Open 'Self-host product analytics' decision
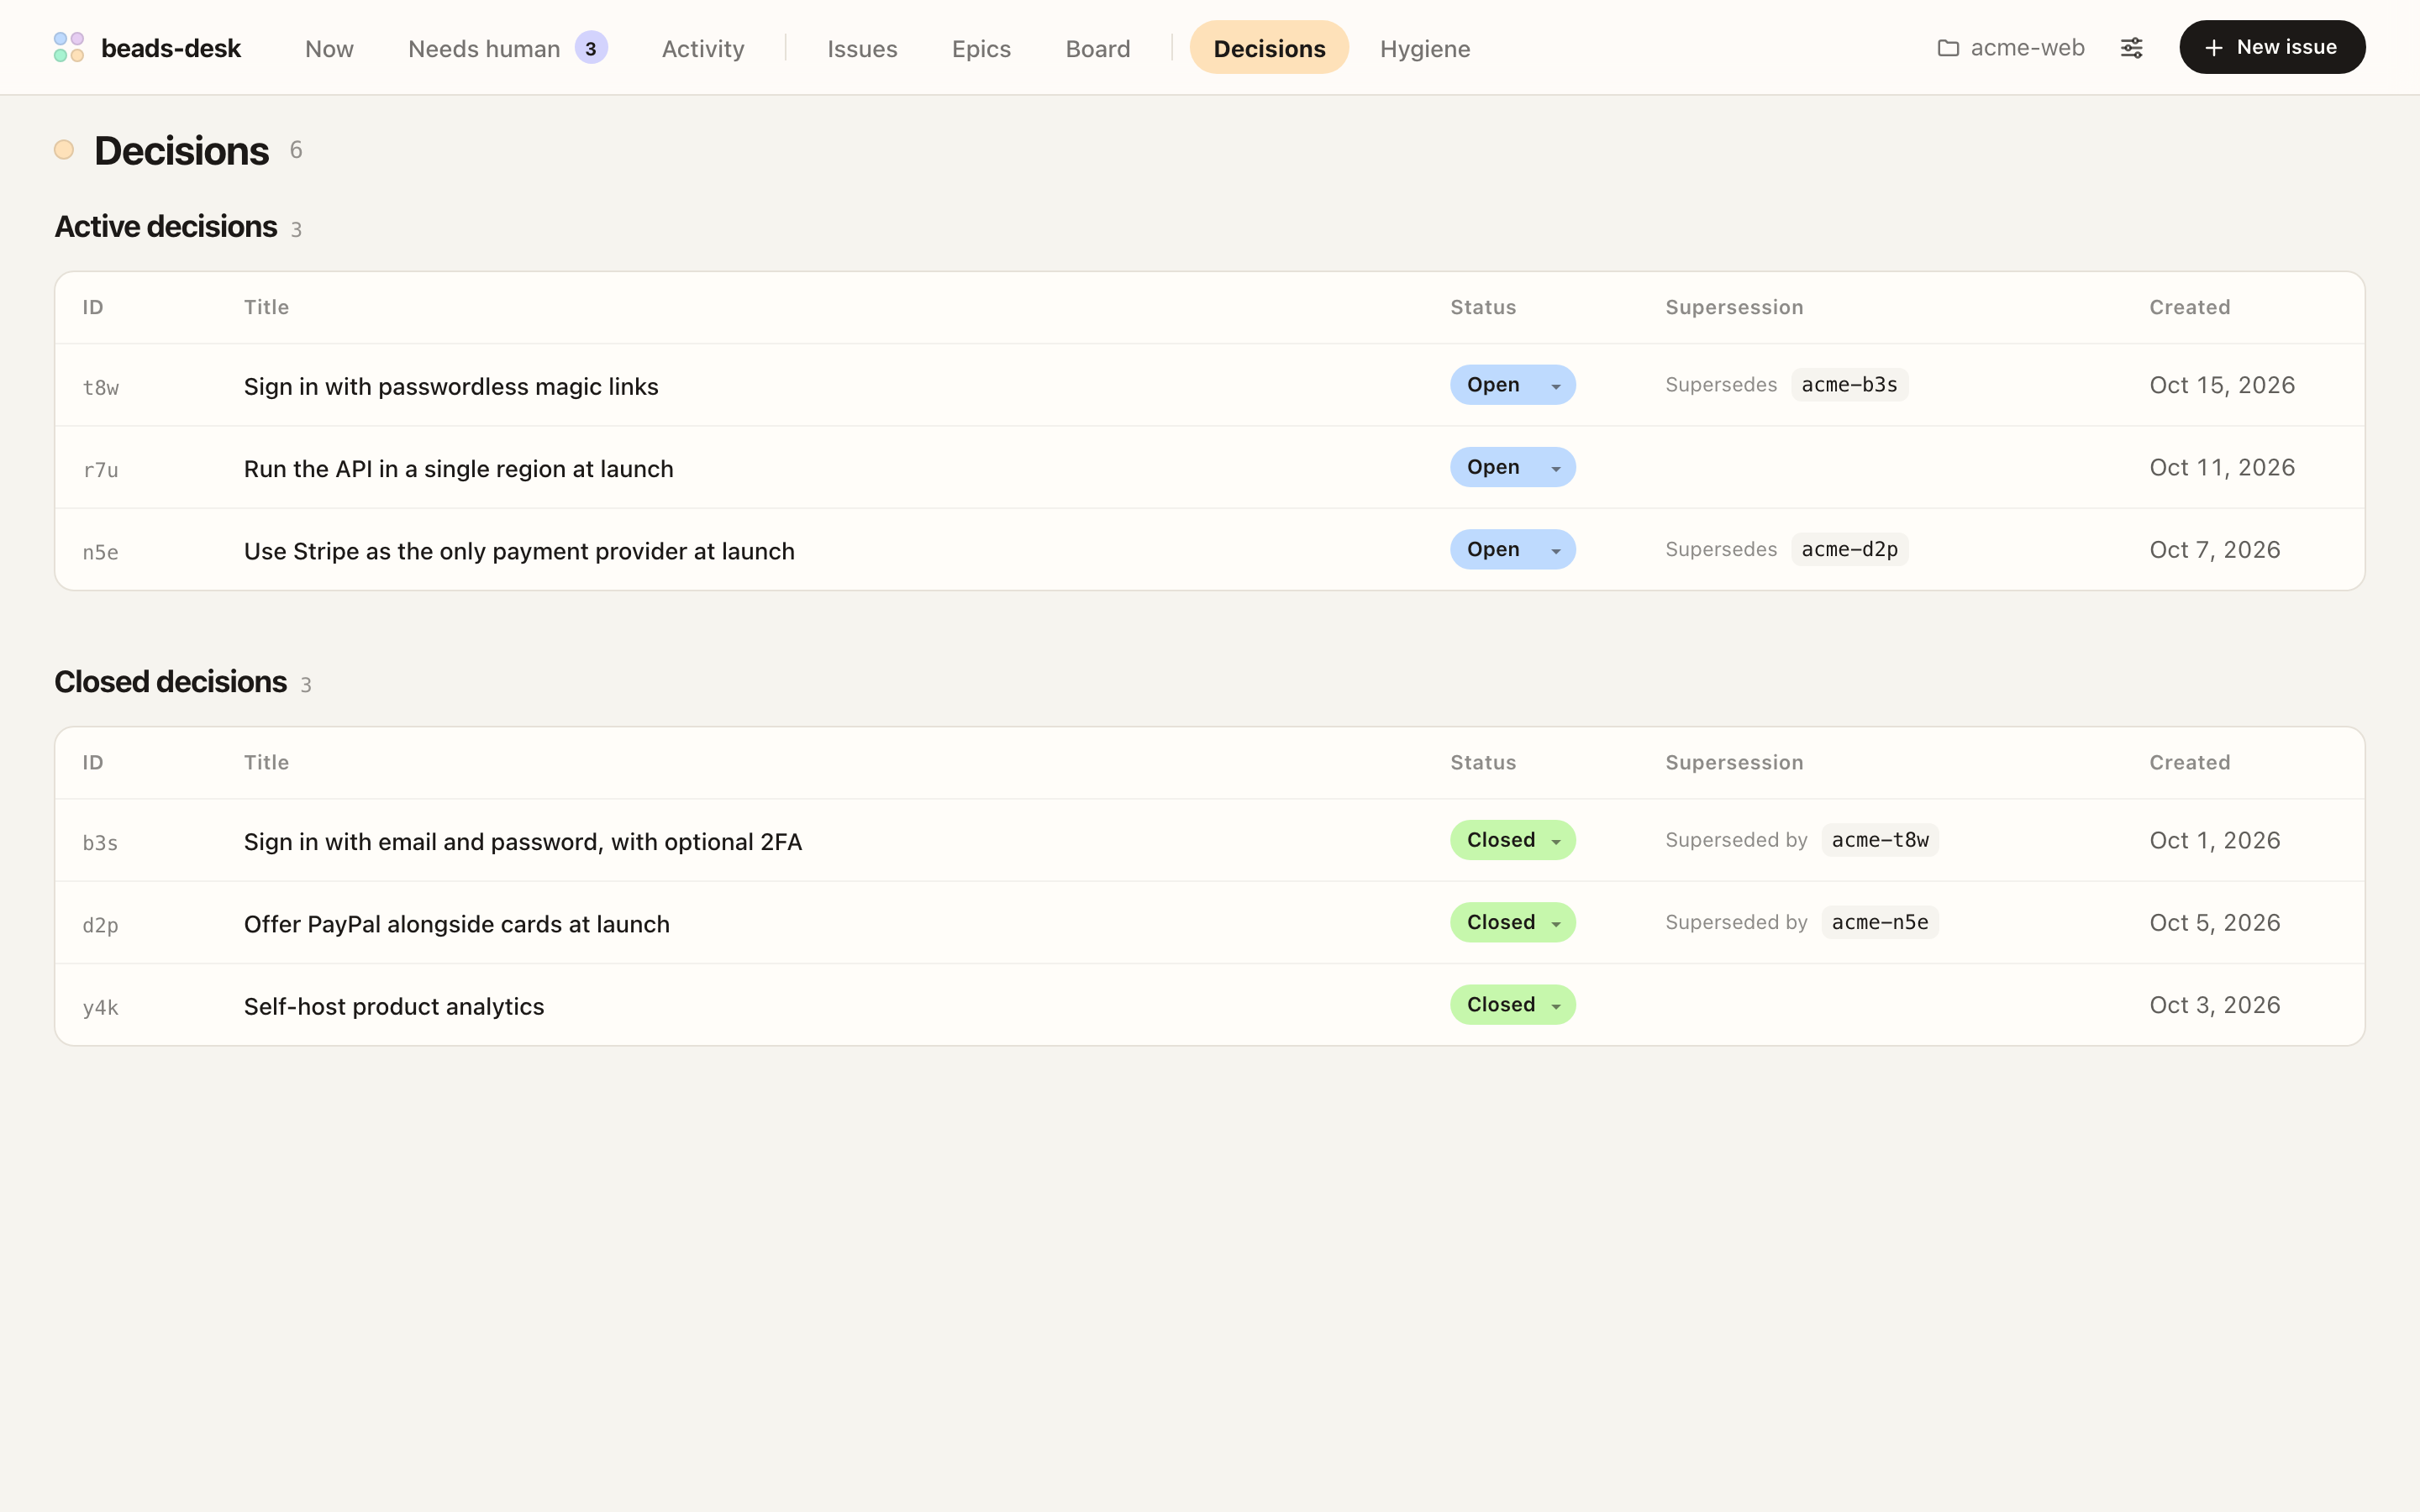This screenshot has width=2420, height=1512. tap(394, 1006)
